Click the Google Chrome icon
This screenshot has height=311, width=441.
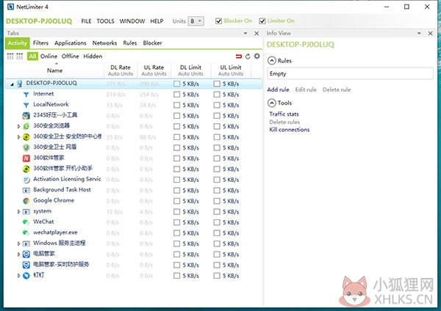click(x=26, y=201)
